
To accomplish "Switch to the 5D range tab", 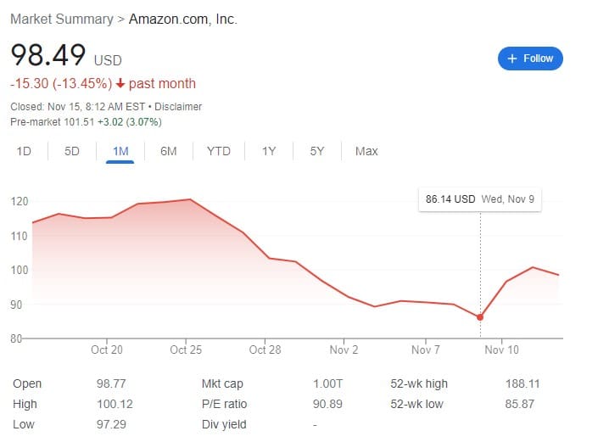I will point(72,151).
